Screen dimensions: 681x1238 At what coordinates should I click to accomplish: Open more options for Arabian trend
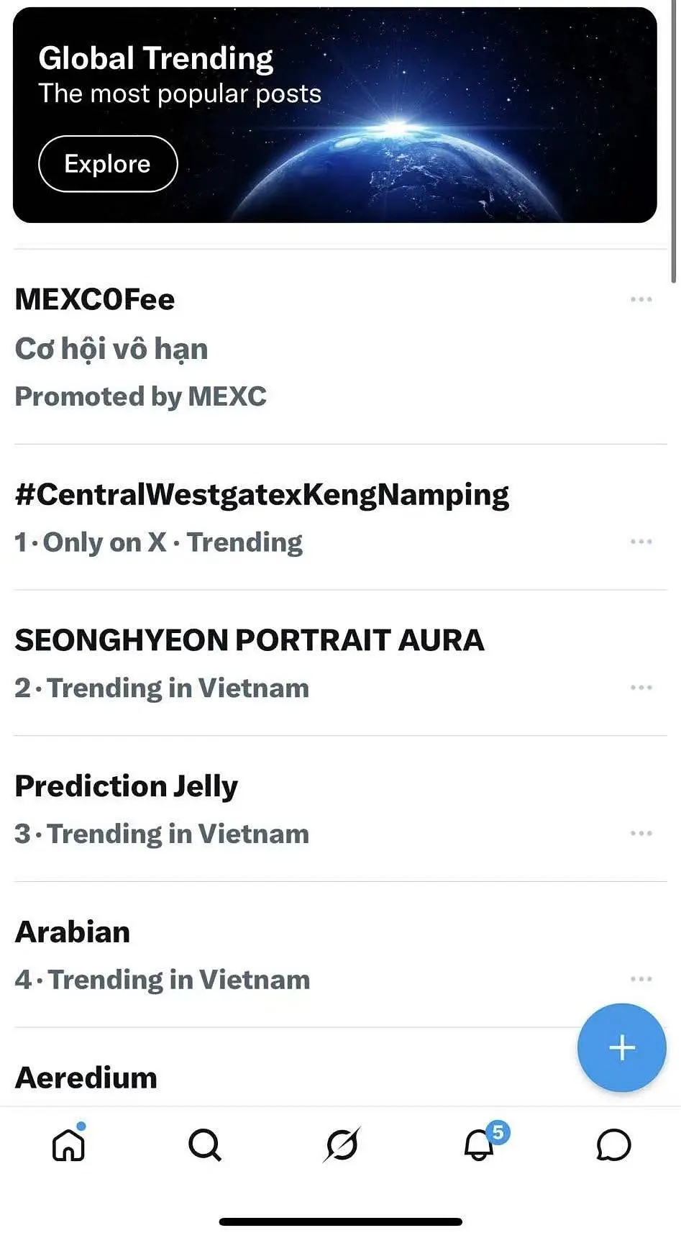[641, 979]
